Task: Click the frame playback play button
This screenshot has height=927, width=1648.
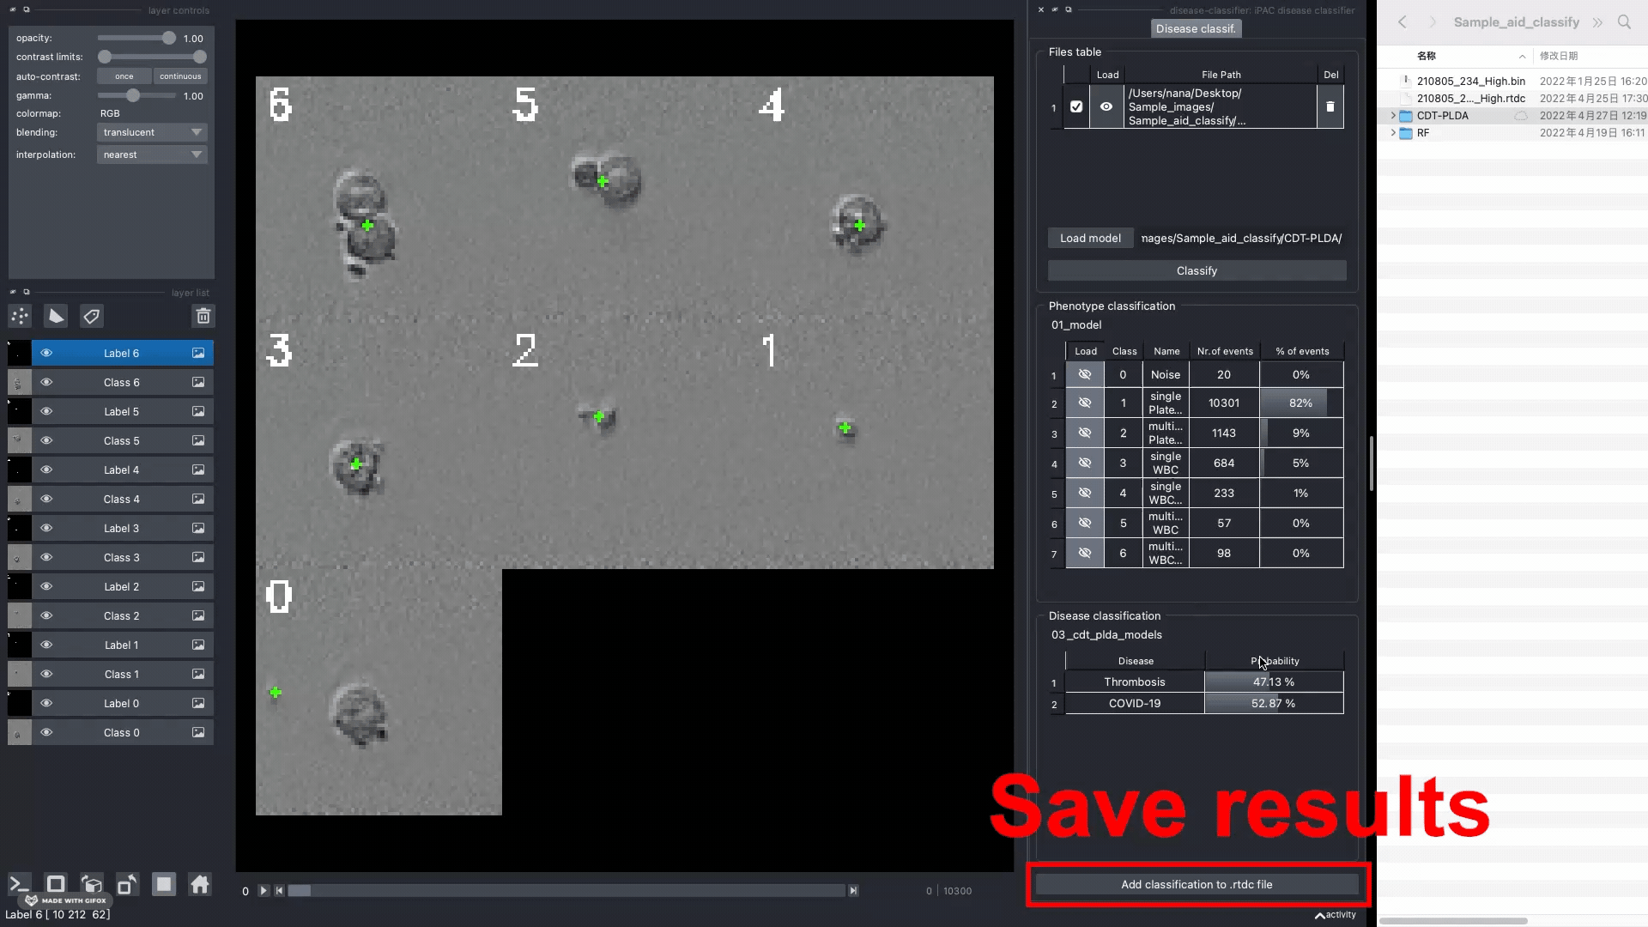Action: (264, 891)
